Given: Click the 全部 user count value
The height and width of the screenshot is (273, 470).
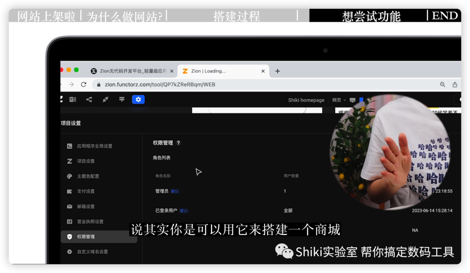Looking at the screenshot, I should (288, 210).
